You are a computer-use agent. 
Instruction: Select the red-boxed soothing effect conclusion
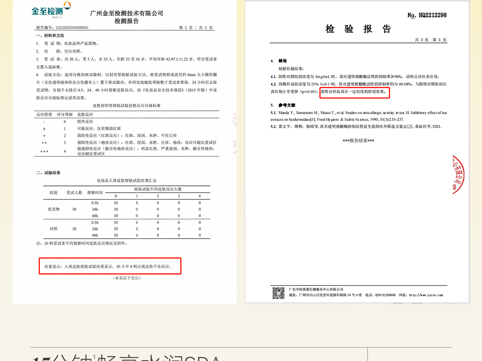[x=355, y=92]
